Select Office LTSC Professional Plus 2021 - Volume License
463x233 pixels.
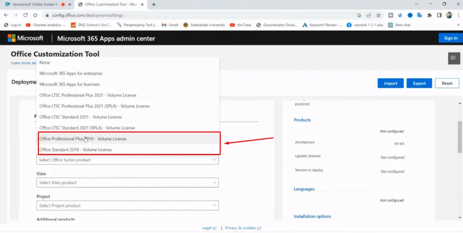click(x=128, y=95)
